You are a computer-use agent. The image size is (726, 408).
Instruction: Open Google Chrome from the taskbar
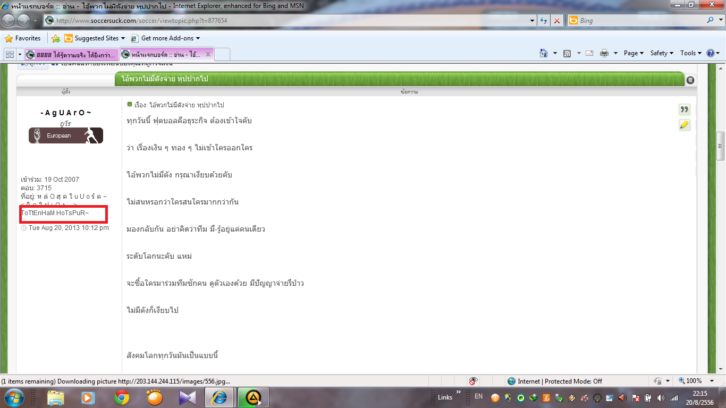click(x=122, y=397)
